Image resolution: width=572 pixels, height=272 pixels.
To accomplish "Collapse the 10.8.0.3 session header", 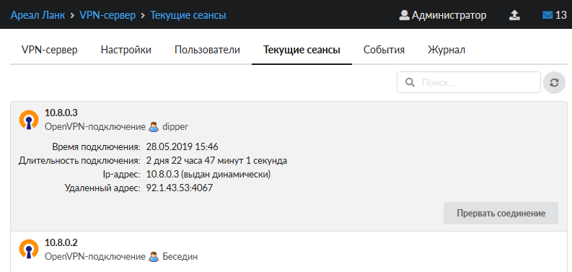I will point(286,120).
